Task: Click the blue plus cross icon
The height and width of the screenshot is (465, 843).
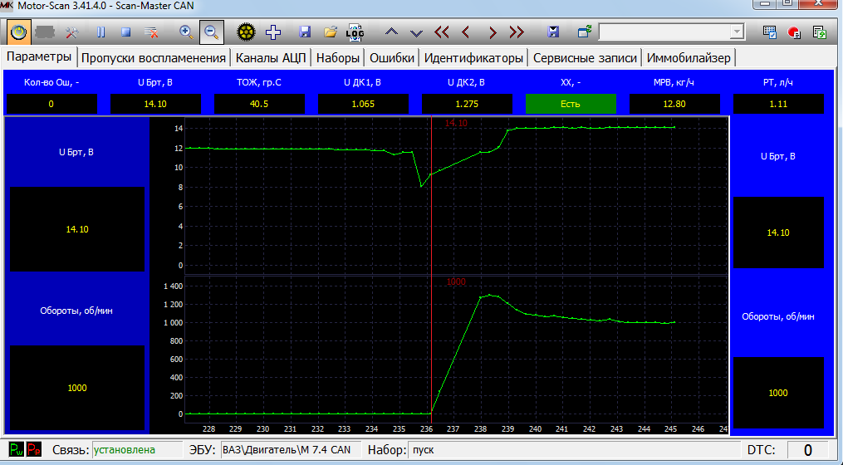Action: click(272, 32)
